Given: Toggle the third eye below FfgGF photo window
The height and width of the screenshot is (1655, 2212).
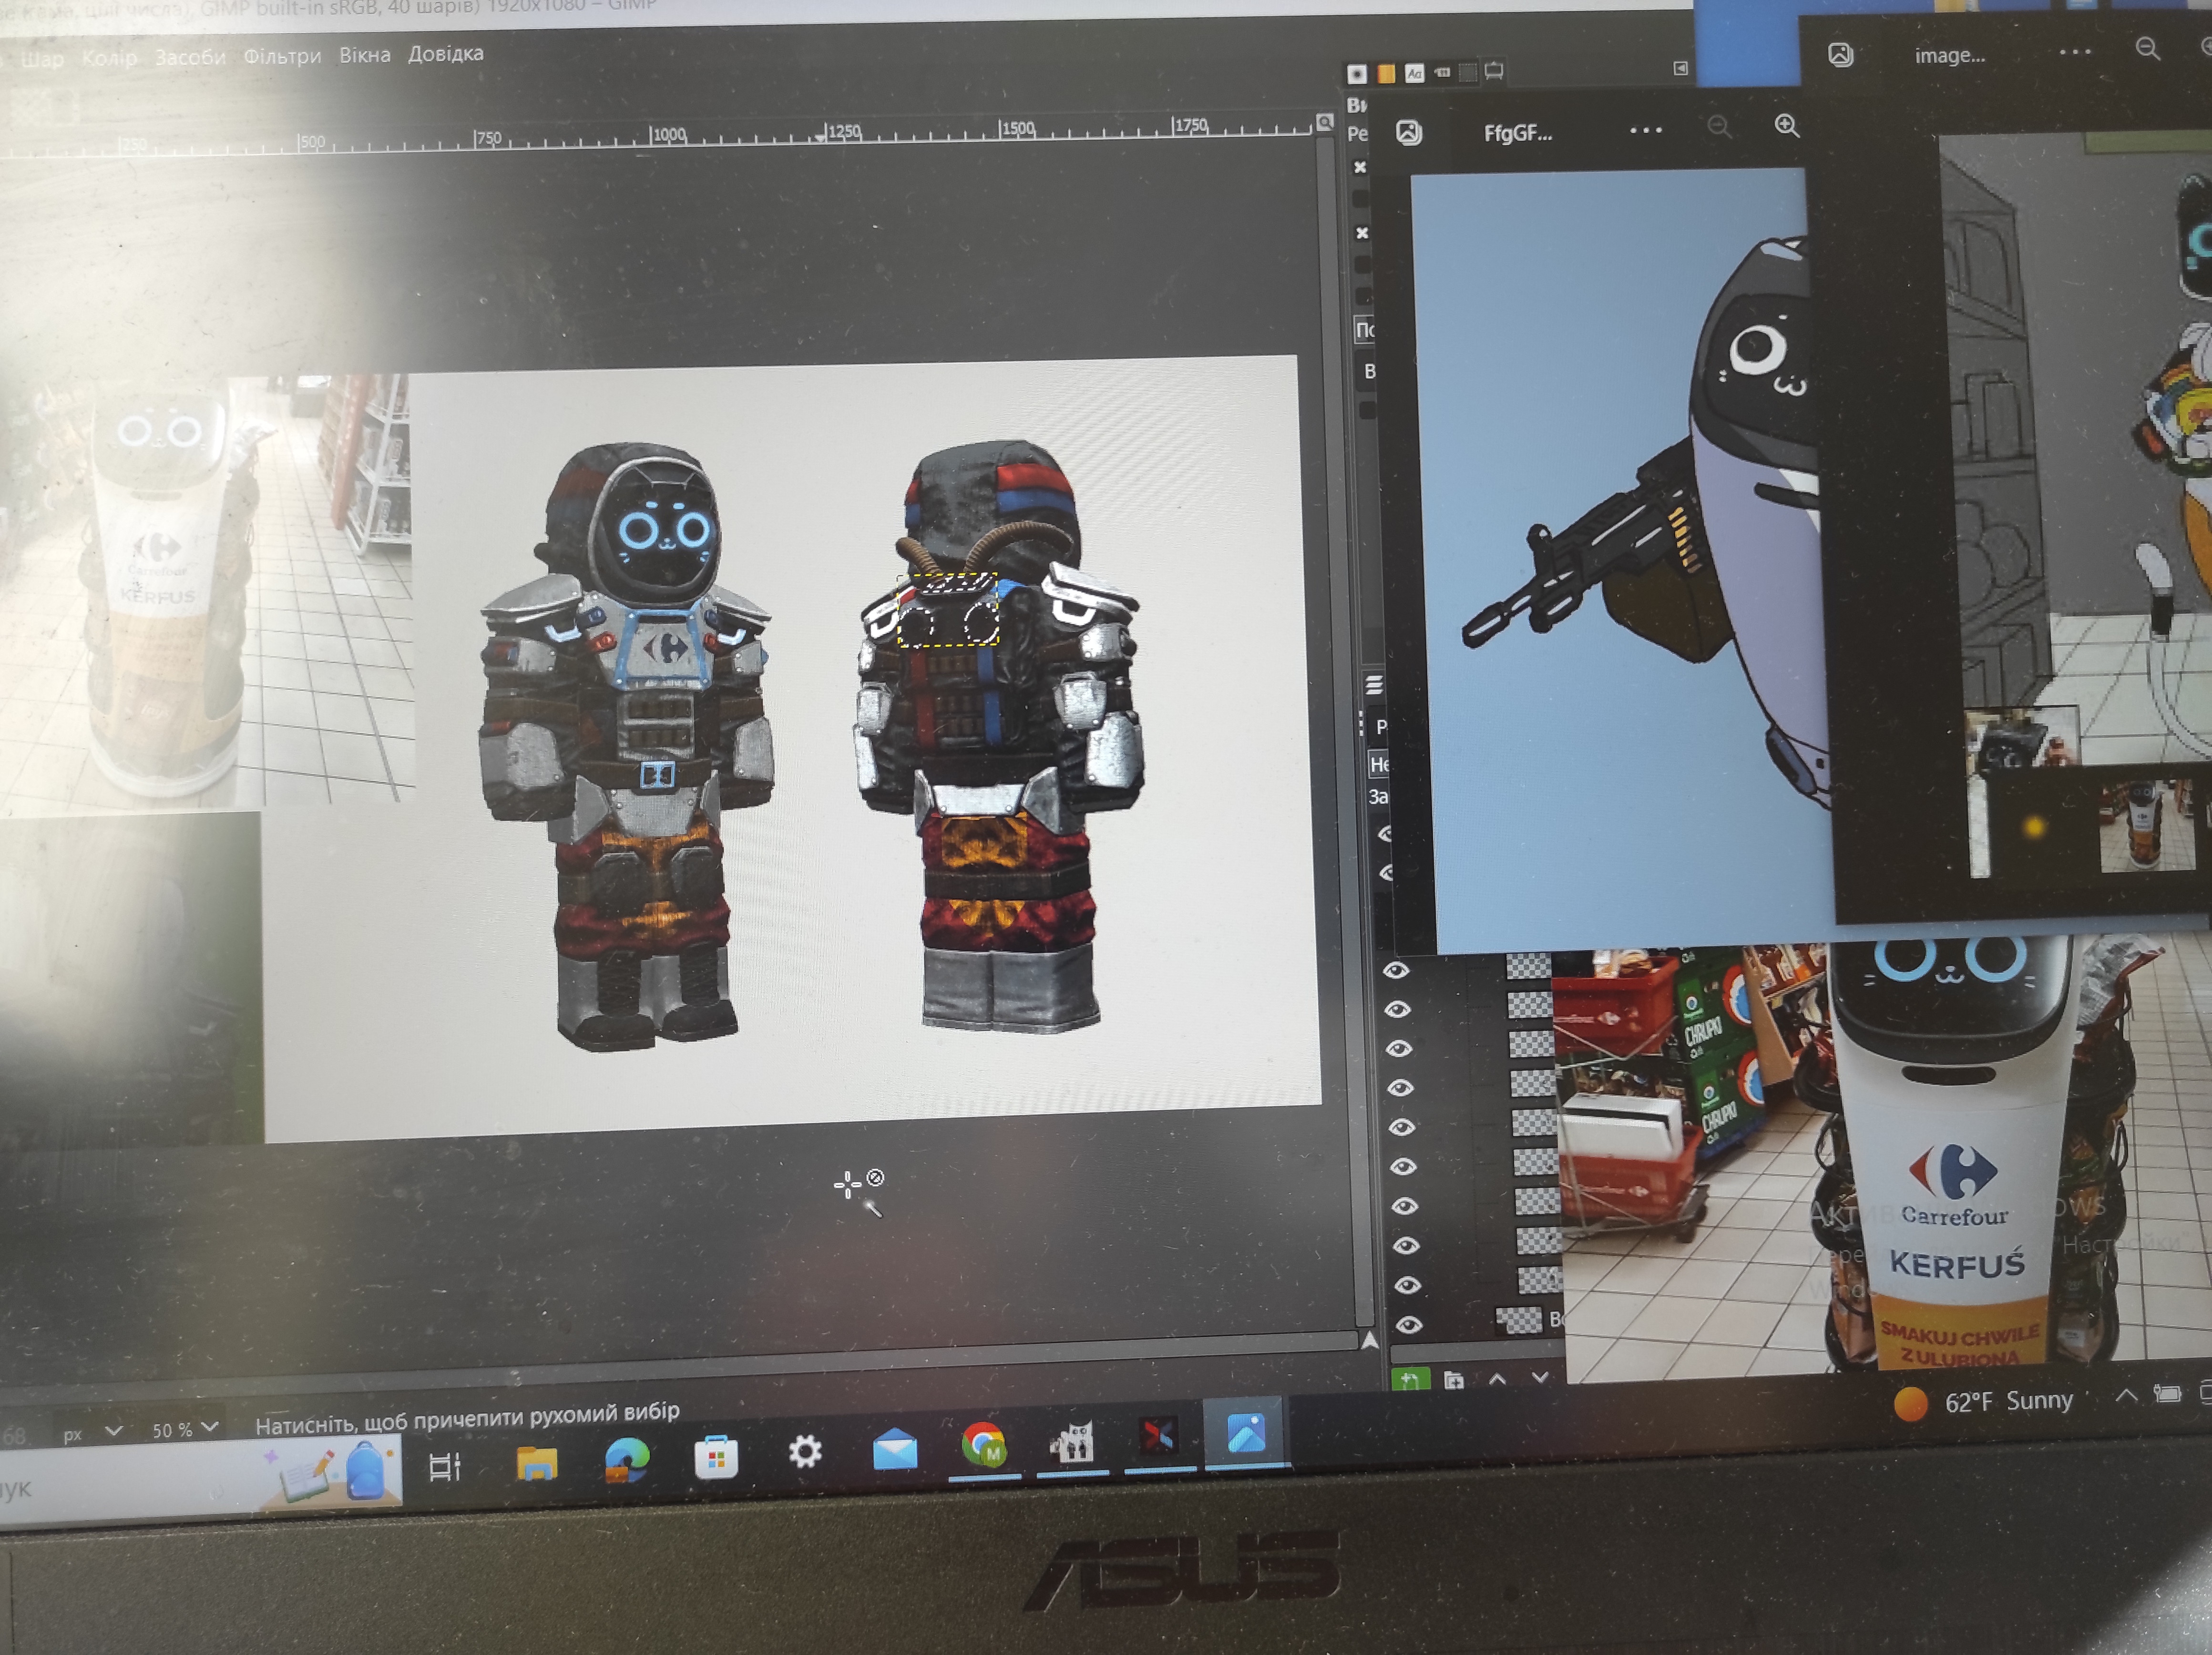Looking at the screenshot, I should click(1399, 1048).
